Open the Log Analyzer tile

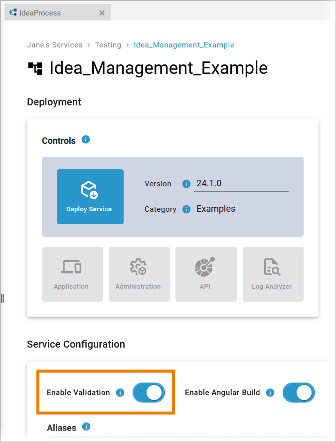tap(273, 274)
